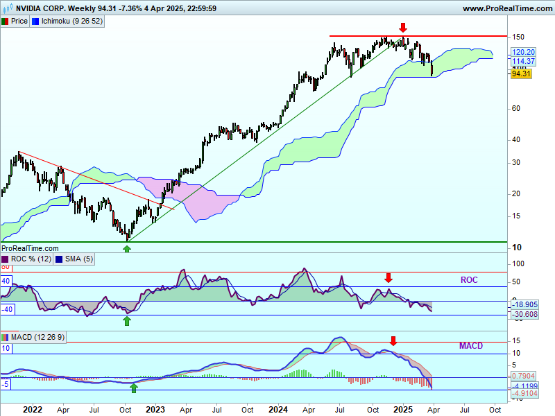Image resolution: width=555 pixels, height=416 pixels.
Task: Select the -4.1199 MACD value tag
Action: (525, 385)
